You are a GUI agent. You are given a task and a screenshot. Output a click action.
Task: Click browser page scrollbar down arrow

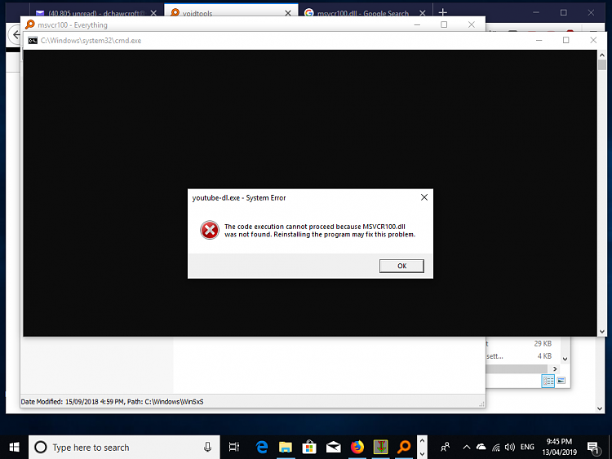click(600, 408)
